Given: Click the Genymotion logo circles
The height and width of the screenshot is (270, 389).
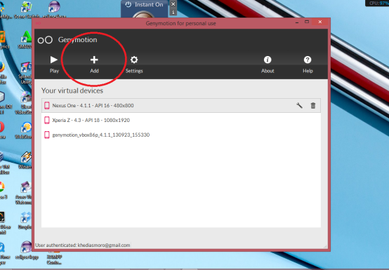Looking at the screenshot, I should coord(45,40).
